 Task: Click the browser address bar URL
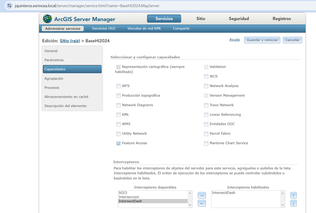[x=87, y=6]
